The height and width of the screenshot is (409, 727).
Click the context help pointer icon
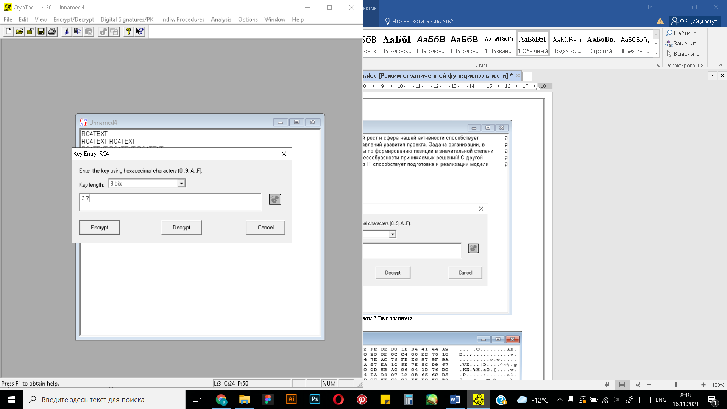[140, 31]
